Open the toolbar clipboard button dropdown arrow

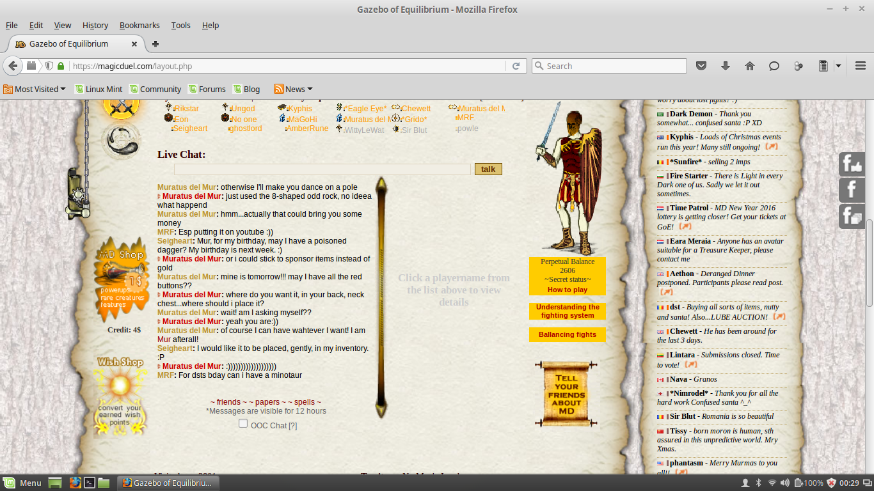(838, 66)
